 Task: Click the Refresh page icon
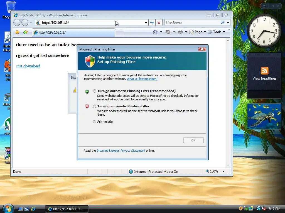tap(152, 23)
